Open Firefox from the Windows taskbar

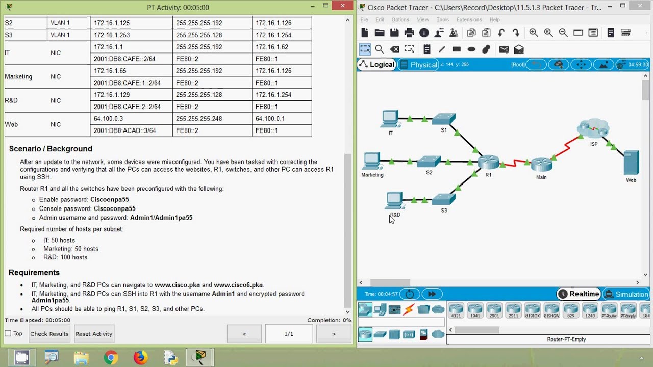pyautogui.click(x=140, y=358)
